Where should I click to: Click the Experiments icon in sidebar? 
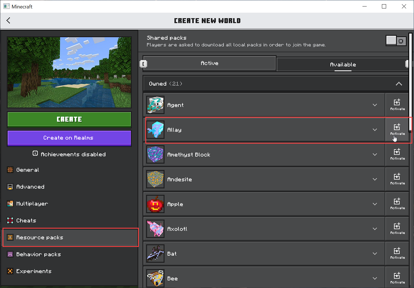(x=10, y=271)
